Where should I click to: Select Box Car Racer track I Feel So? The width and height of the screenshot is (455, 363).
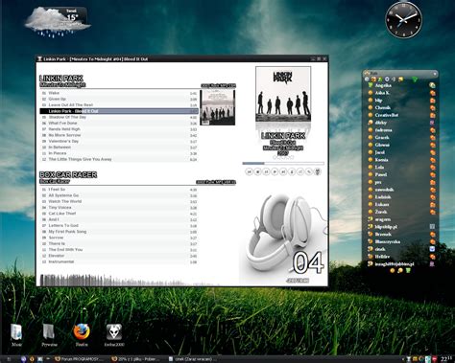click(119, 190)
